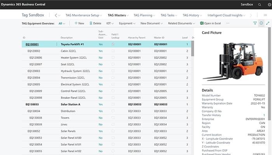Toggle Field 1 Lookup checkbox for Solar Panels
272x155 pixels.
(x=113, y=131)
